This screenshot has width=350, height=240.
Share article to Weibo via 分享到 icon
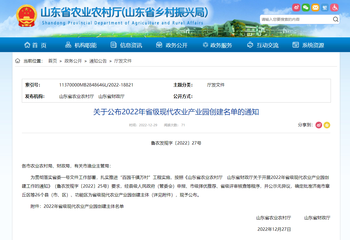[x=319, y=125]
